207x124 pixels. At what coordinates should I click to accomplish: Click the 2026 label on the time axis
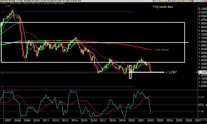[x=189, y=120]
